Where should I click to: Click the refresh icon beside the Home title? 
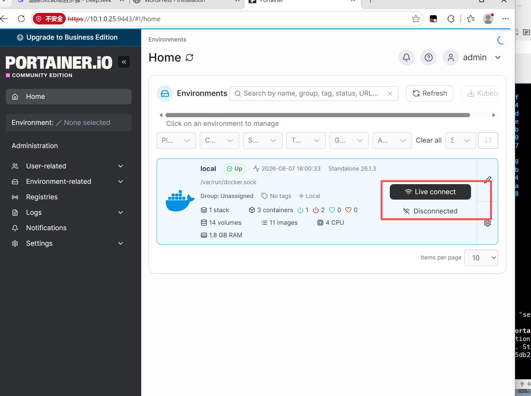point(190,58)
